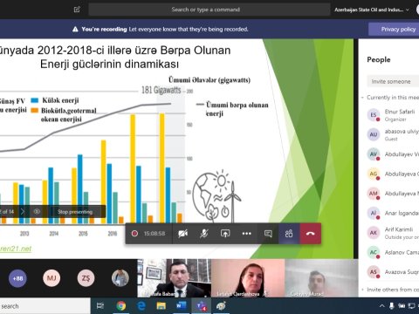This screenshot has width=419, height=314.
Task: Click the People panel heading
Action: coord(379,59)
